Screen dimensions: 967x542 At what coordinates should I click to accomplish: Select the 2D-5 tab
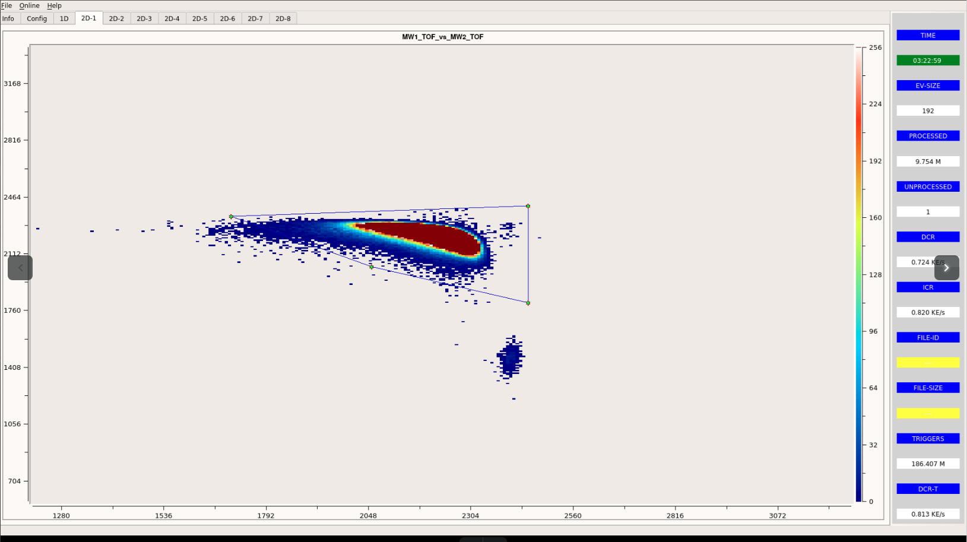[200, 18]
